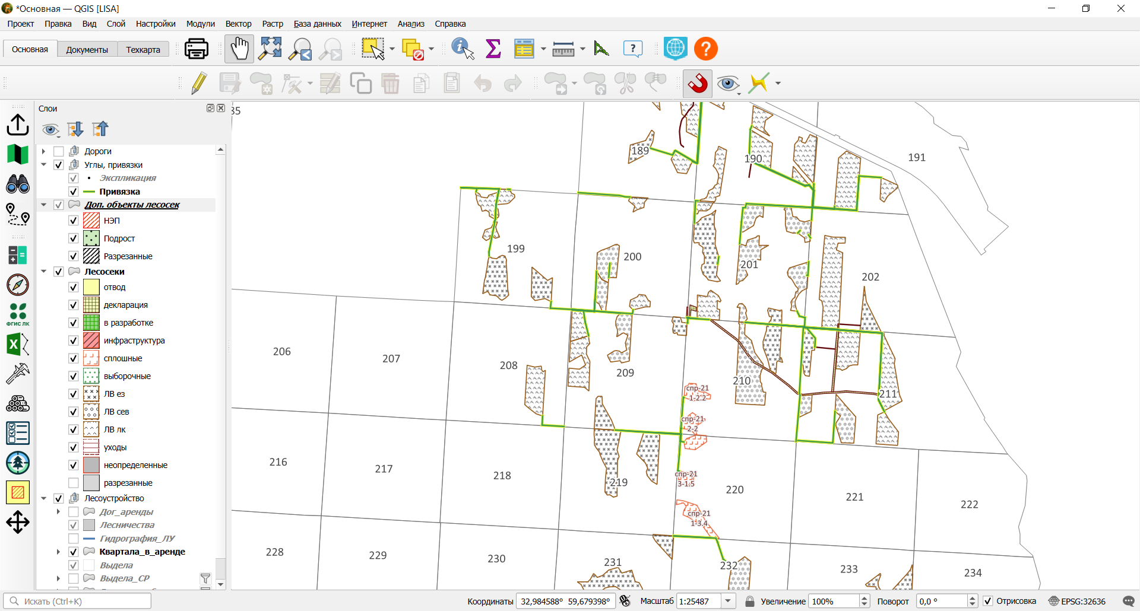
Task: Increase the Поворот rotation stepper
Action: point(972,598)
